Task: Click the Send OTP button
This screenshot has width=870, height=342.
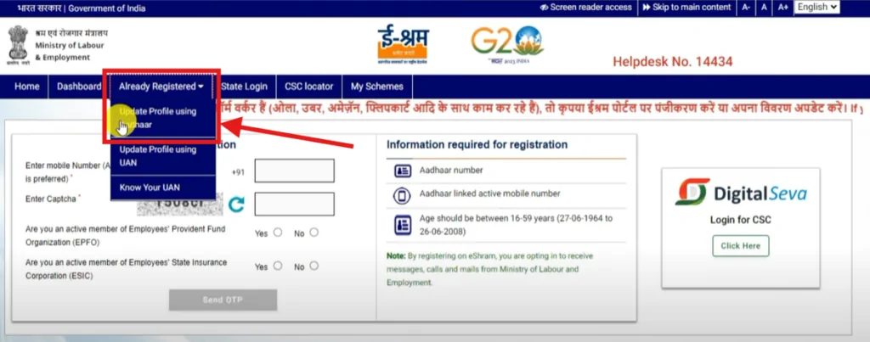Action: (x=223, y=300)
